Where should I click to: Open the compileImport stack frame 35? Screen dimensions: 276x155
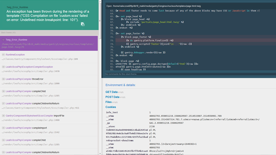click(x=49, y=130)
